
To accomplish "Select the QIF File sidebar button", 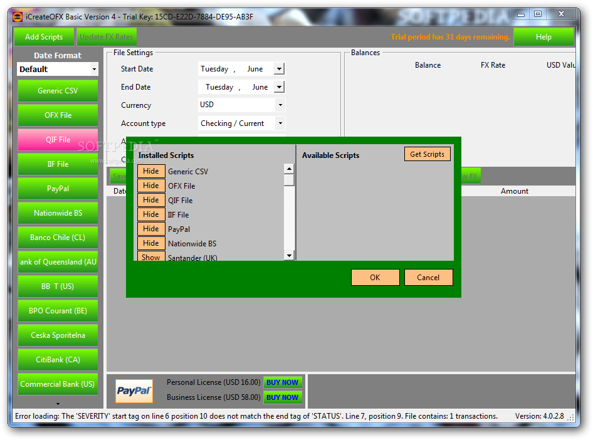I will [x=58, y=140].
